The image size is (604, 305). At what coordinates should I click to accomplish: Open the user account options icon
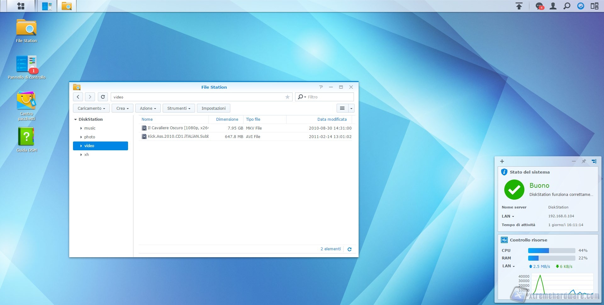[x=553, y=6]
